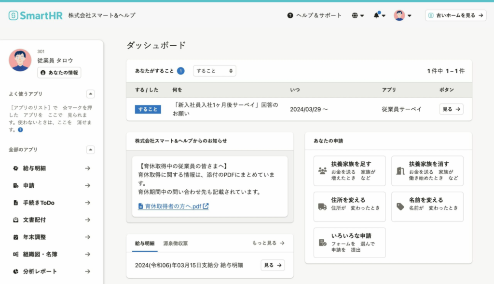Click the help question mark icon in sidebar

tap(20, 130)
